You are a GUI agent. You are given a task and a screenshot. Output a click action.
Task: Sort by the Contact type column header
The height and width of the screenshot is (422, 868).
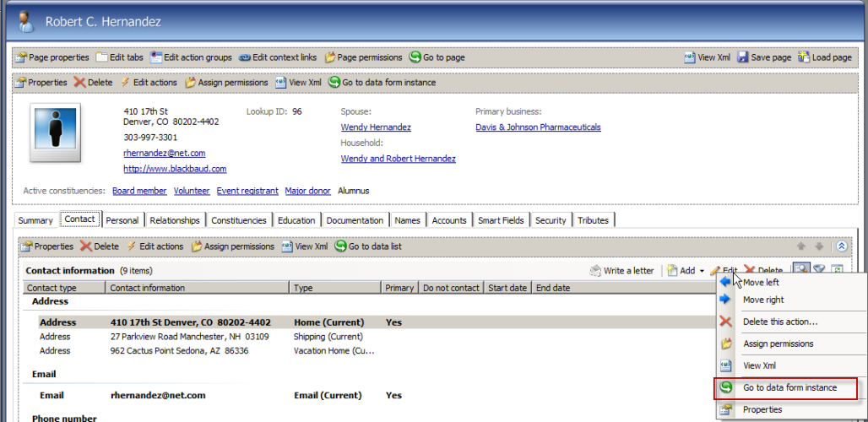click(52, 288)
